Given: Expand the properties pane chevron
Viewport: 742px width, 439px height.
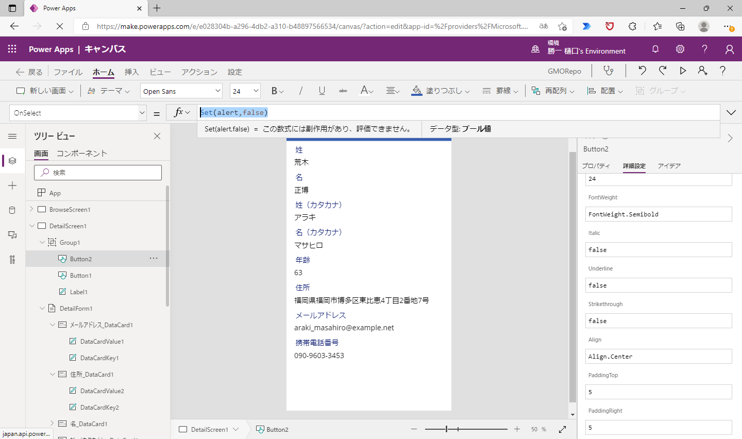Looking at the screenshot, I should click(730, 138).
